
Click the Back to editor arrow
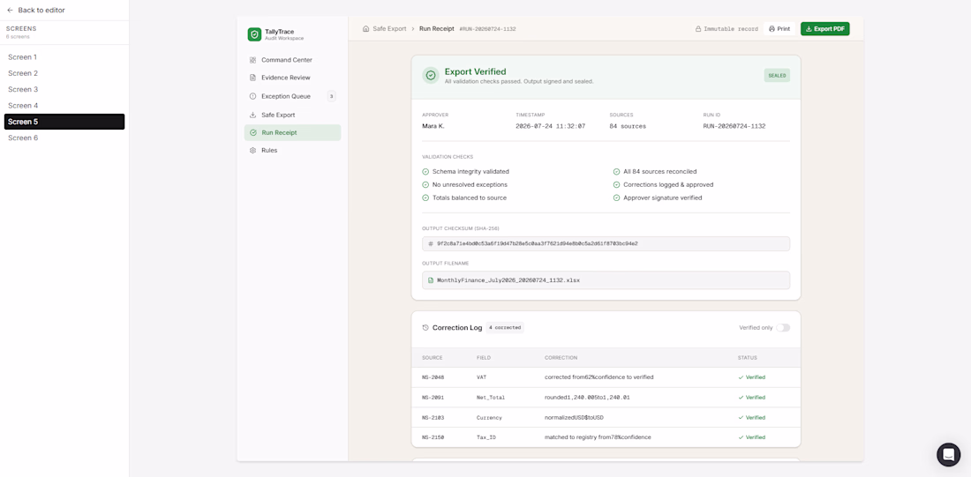click(10, 11)
